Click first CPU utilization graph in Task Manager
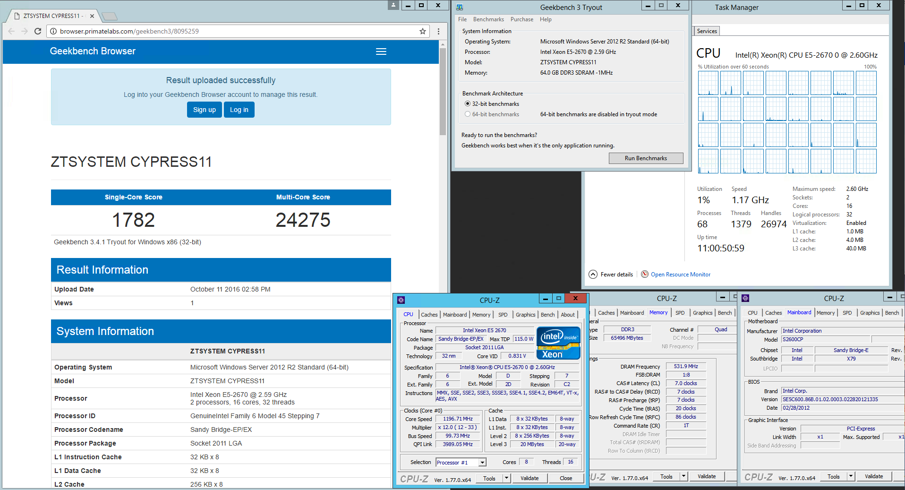Viewport: 905px width, 490px height. (708, 83)
